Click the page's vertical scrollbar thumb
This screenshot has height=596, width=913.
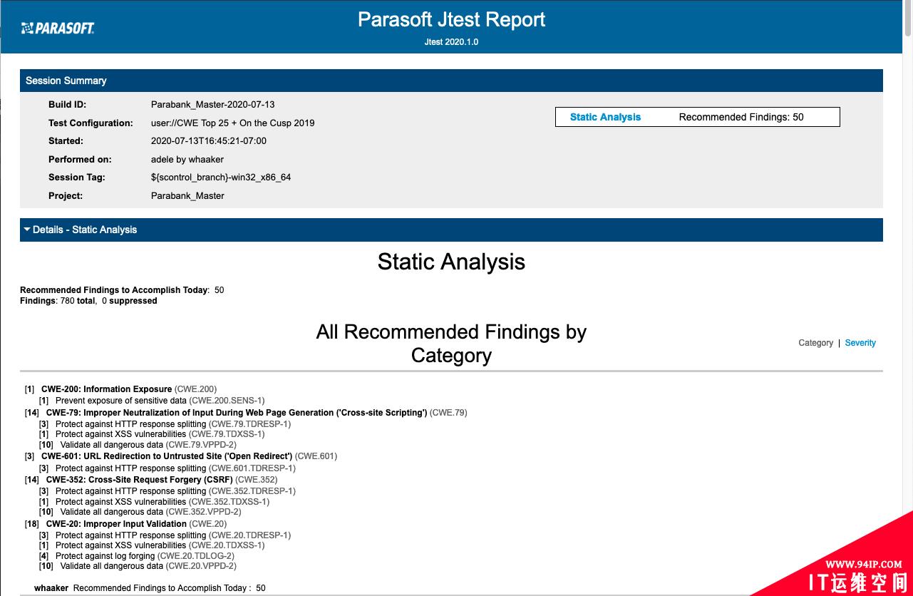pos(907,19)
